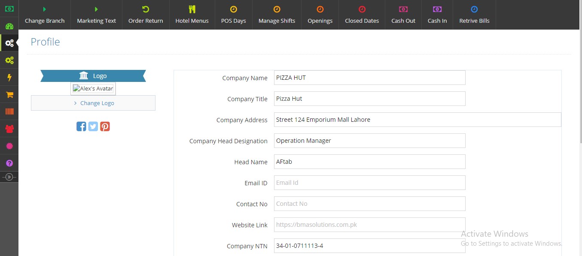Go to Order Return in top menu
Image resolution: width=582 pixels, height=256 pixels.
point(146,15)
